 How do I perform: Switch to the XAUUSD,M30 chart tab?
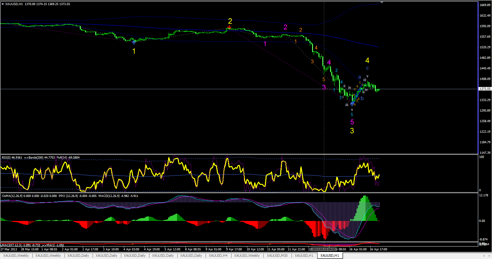click(x=277, y=255)
